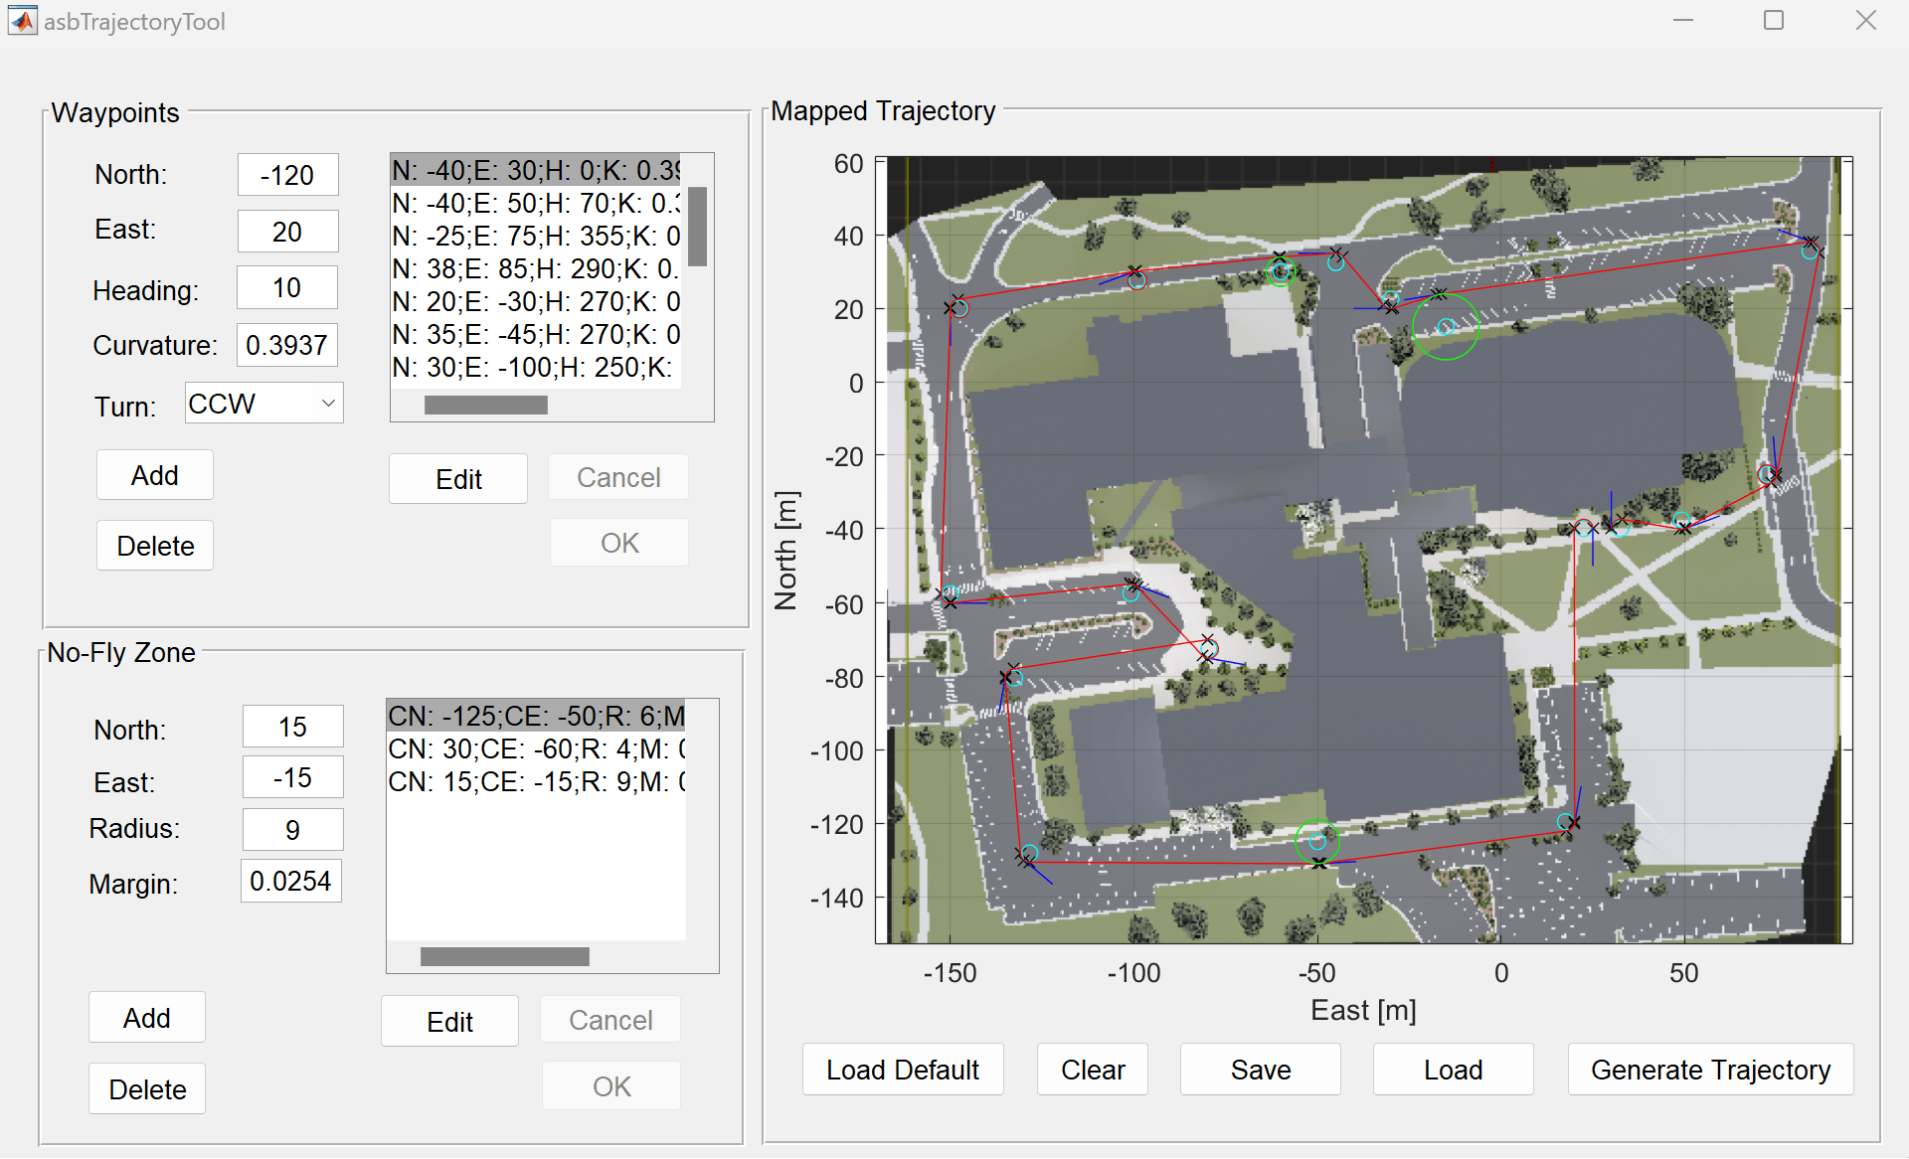Click Generate Trajectory

coord(1710,1070)
